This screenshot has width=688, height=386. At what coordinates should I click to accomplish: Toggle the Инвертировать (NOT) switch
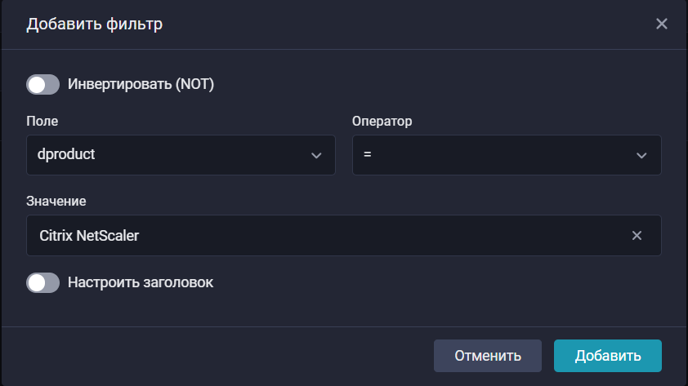[x=43, y=84]
